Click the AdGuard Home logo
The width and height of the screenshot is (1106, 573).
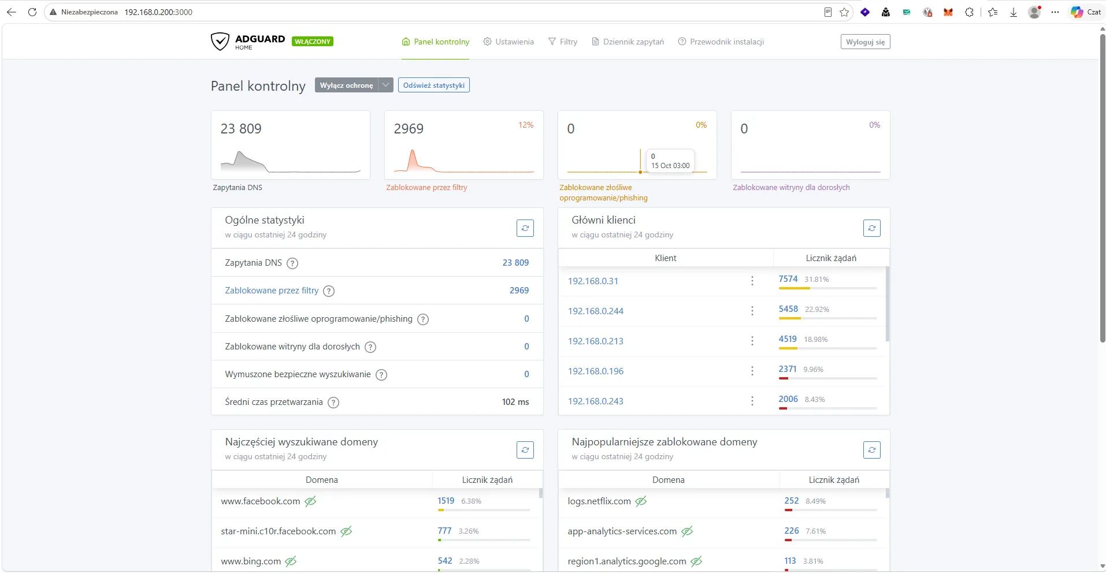248,42
